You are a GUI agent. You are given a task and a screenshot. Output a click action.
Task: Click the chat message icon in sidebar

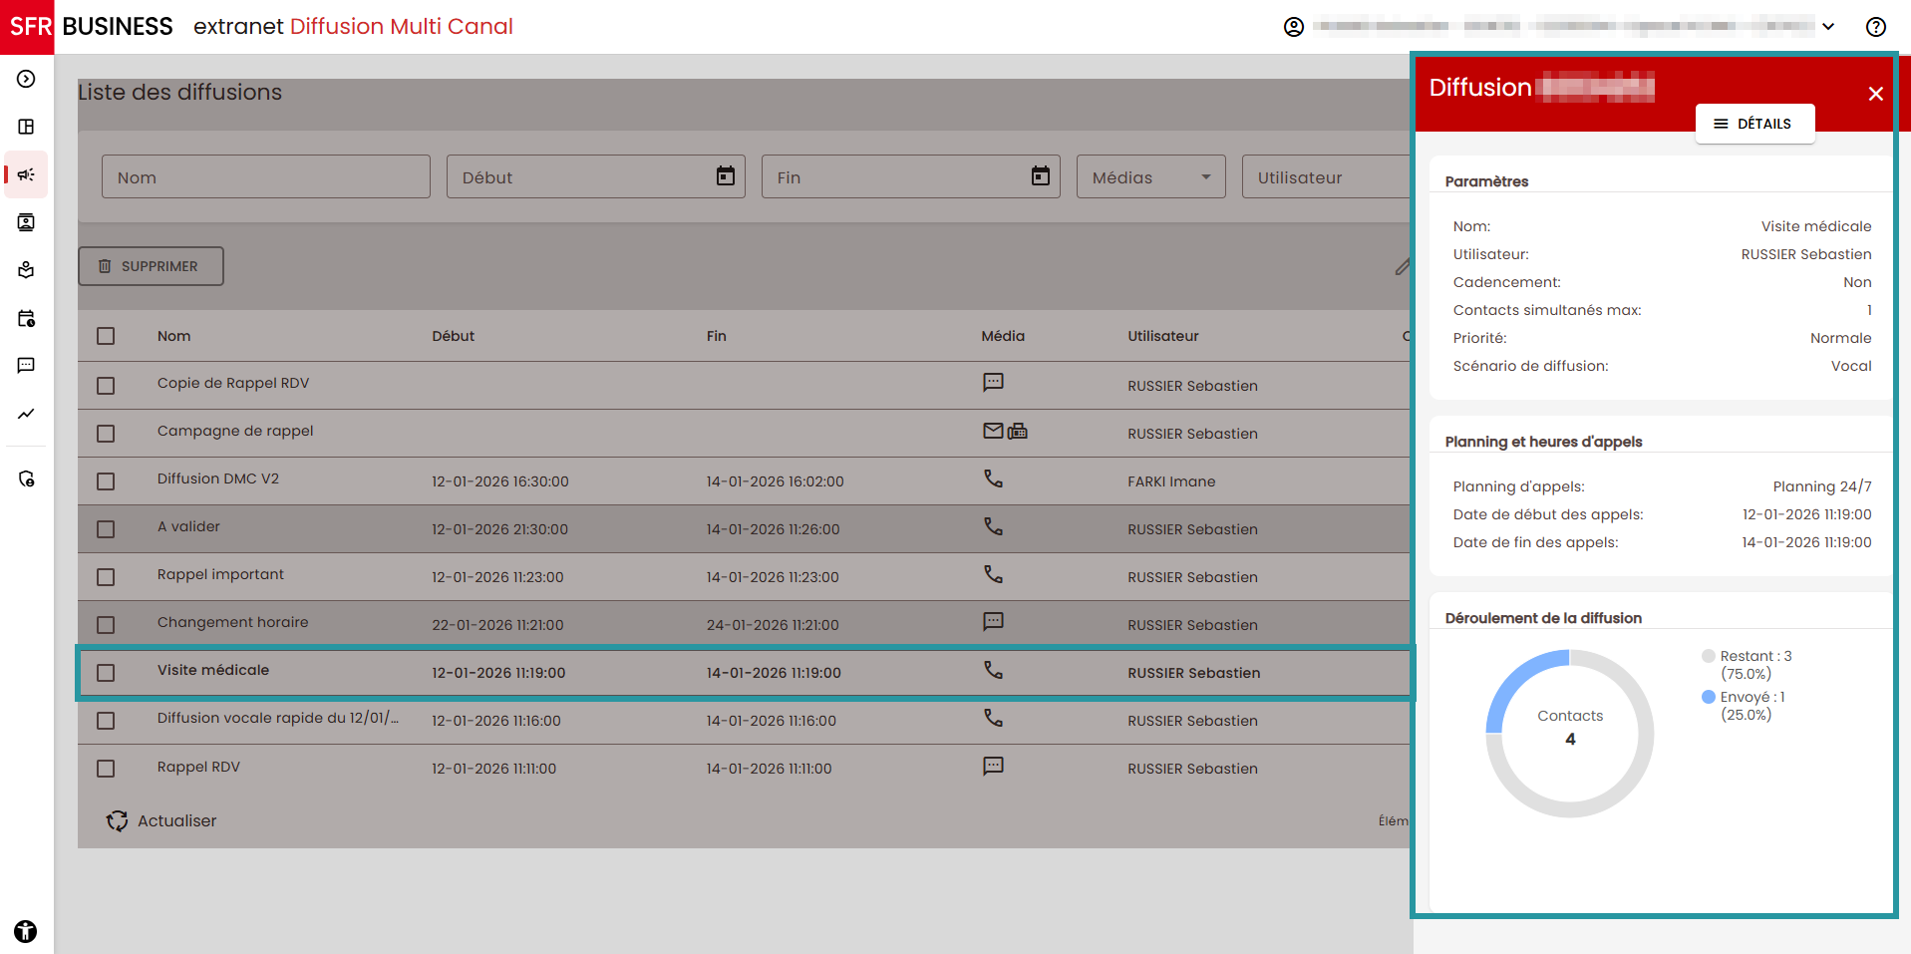[x=26, y=366]
